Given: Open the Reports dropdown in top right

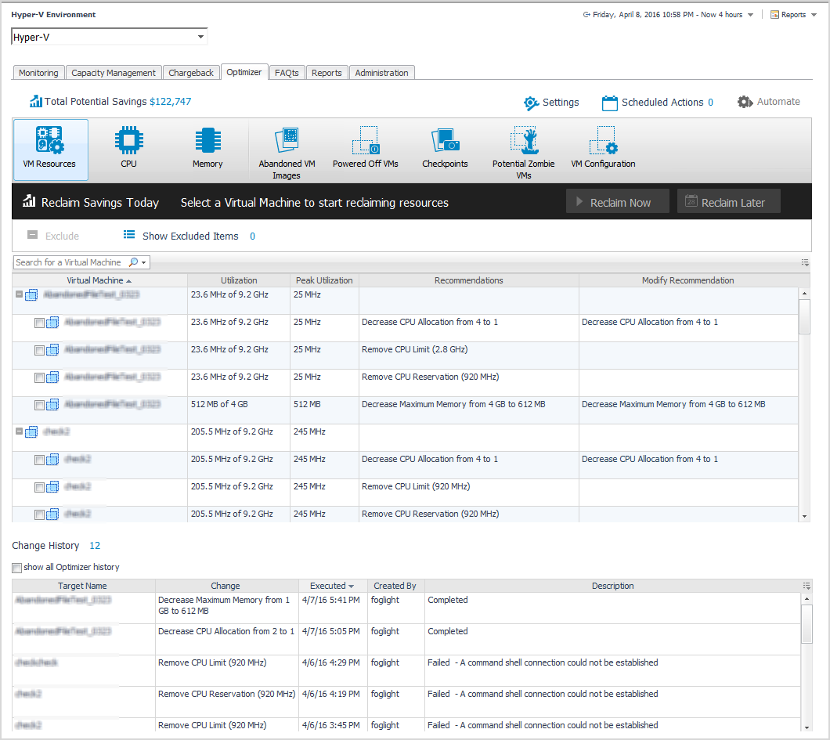Looking at the screenshot, I should (x=793, y=15).
